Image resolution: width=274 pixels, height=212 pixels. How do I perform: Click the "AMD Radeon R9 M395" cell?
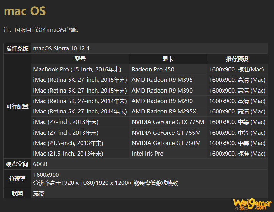pos(168,80)
